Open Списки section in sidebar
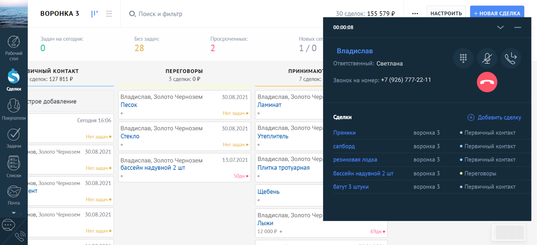 tap(14, 167)
